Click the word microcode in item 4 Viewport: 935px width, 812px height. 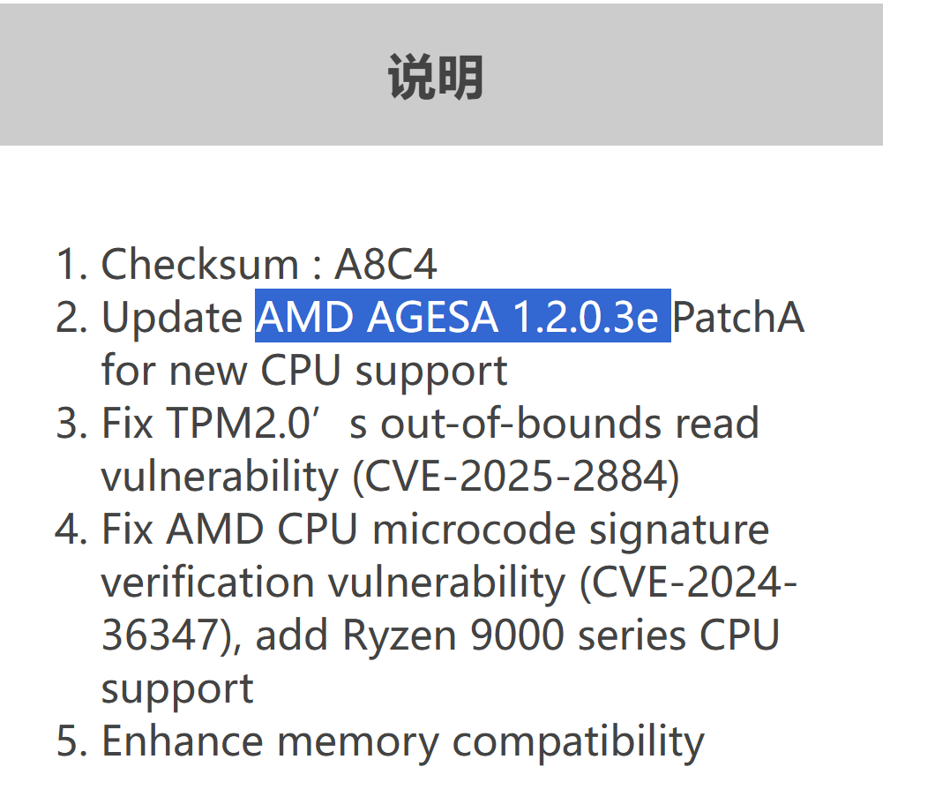474,530
